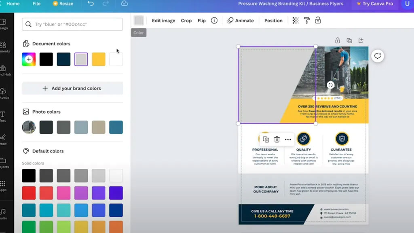Undo the last action
This screenshot has width=414, height=233.
click(x=91, y=4)
